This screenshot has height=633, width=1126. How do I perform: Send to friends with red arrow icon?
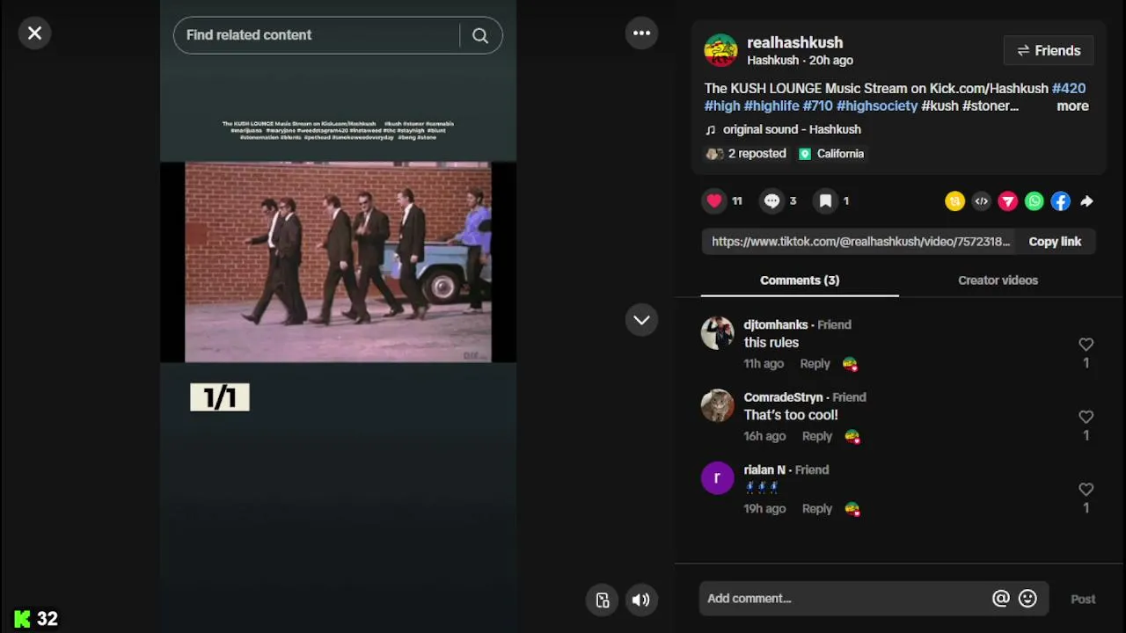tap(1008, 201)
